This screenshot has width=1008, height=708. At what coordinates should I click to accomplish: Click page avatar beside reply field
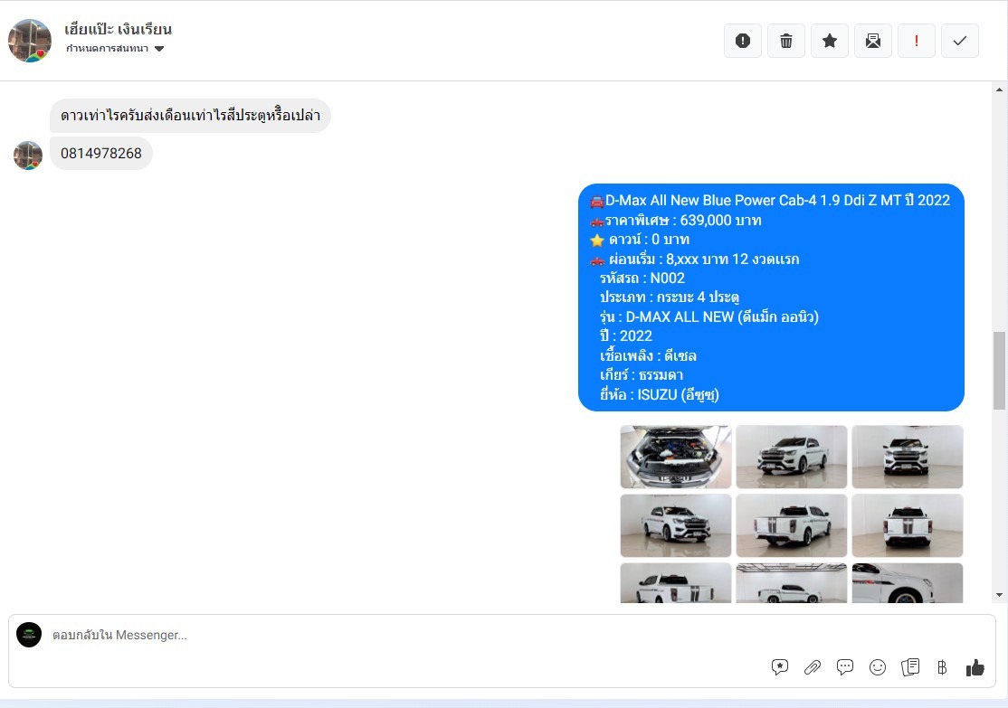tap(29, 635)
